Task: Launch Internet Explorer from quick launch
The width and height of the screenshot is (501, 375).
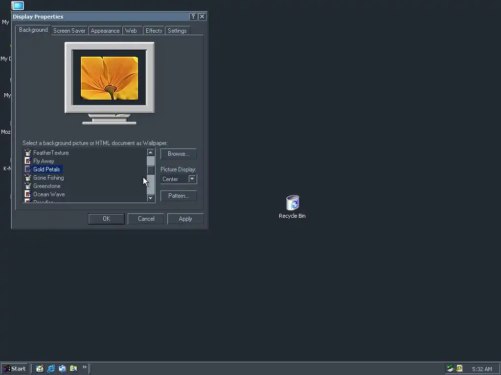Action: 51,369
